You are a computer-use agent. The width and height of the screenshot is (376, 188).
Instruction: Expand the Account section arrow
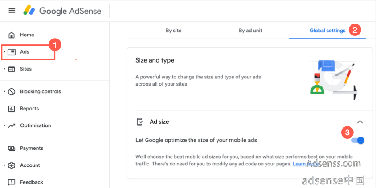[4, 165]
